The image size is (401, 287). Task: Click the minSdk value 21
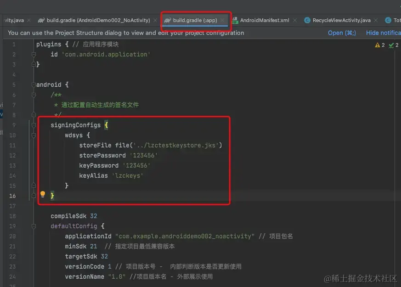94,247
